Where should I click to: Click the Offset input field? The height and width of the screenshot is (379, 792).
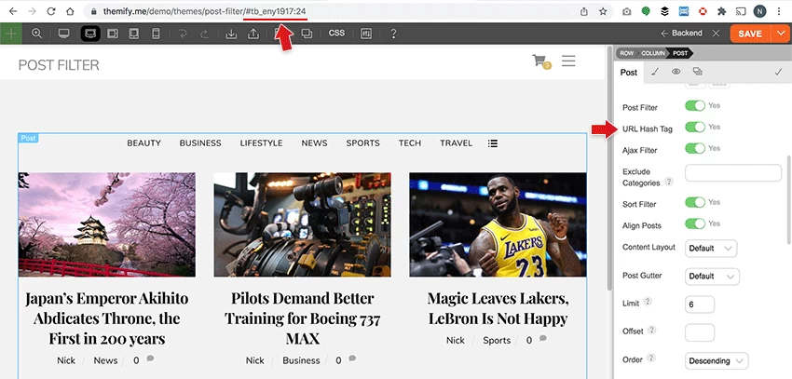click(700, 333)
